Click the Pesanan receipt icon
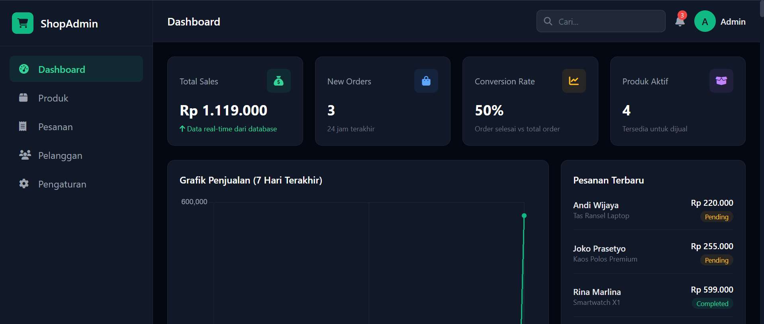The width and height of the screenshot is (764, 324). [x=23, y=126]
